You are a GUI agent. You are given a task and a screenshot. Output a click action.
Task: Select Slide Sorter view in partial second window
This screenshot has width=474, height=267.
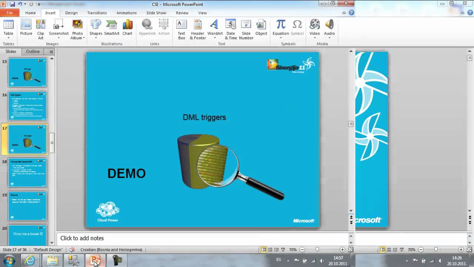389,250
